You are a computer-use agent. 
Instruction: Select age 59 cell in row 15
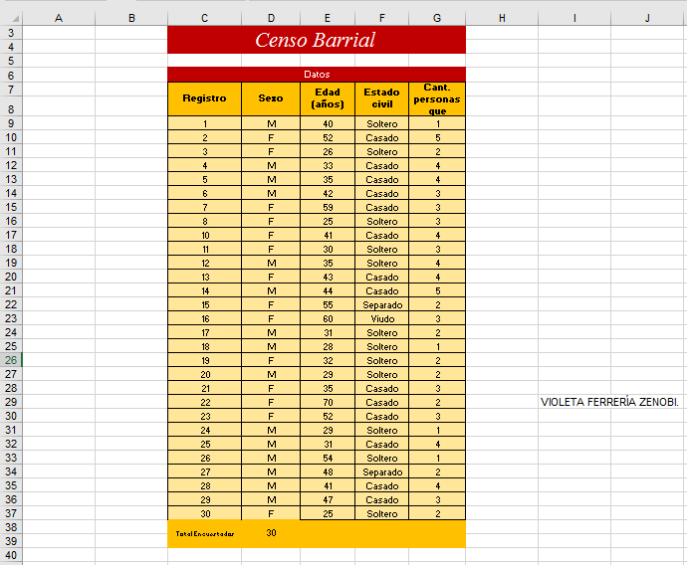pyautogui.click(x=328, y=208)
